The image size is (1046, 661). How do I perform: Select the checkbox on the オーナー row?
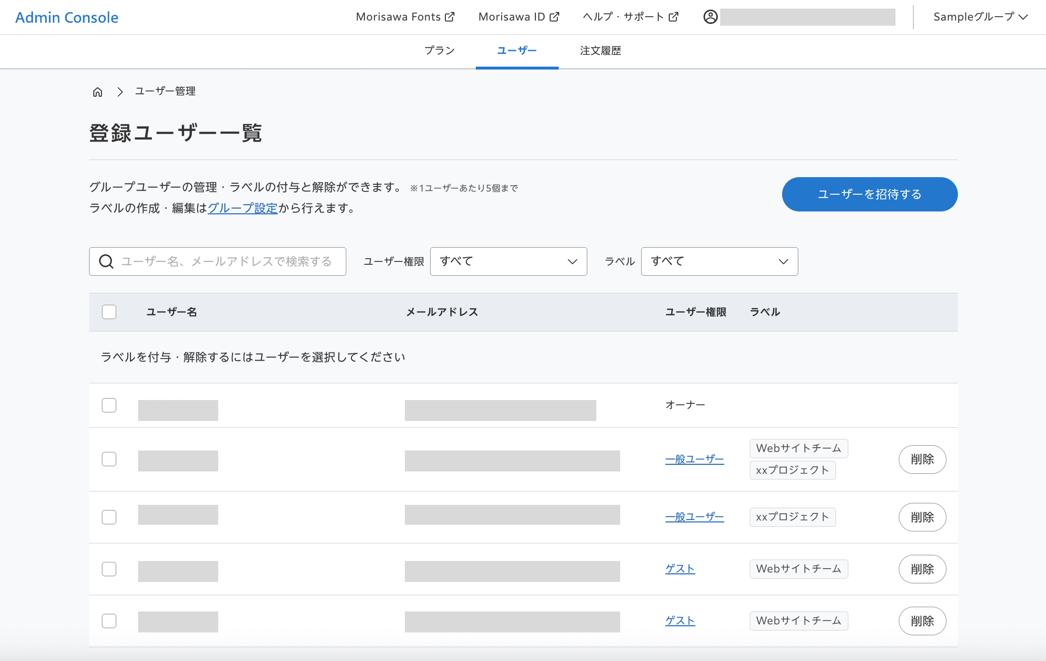109,405
